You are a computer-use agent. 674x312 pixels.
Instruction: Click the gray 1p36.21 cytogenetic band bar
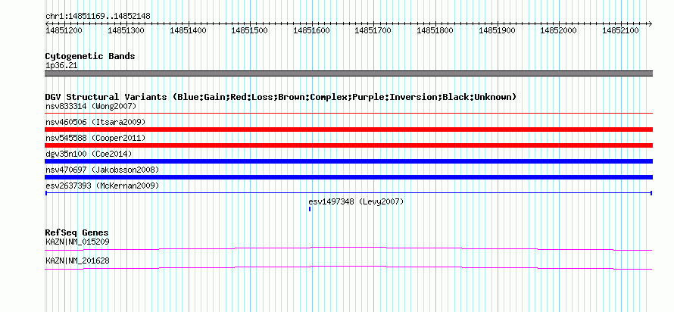[348, 73]
